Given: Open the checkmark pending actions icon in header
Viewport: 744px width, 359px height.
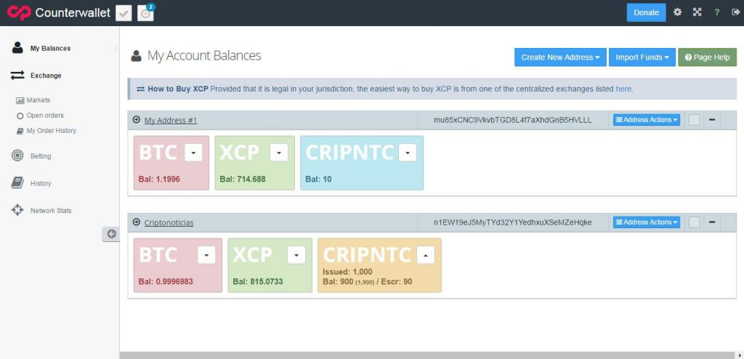Looking at the screenshot, I should point(124,13).
